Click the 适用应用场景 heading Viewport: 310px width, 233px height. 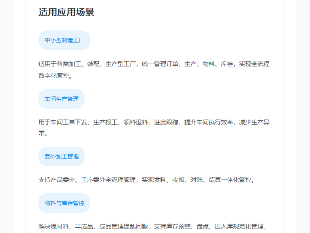point(66,12)
